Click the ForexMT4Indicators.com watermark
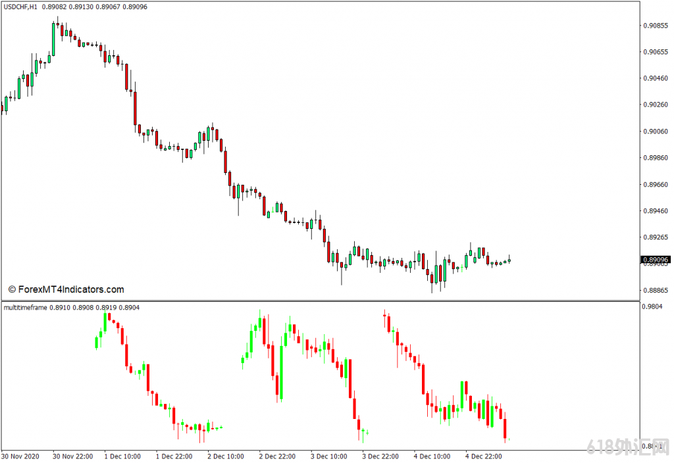674x463 pixels. click(66, 289)
